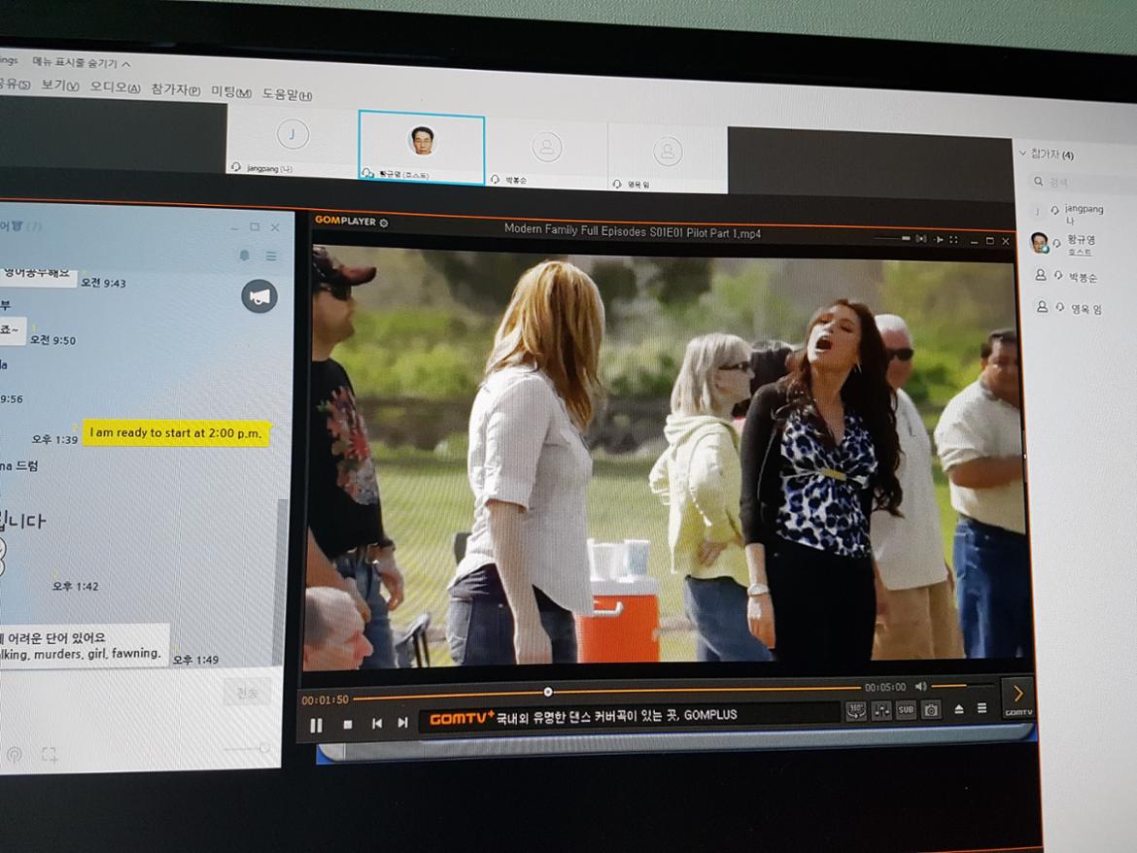This screenshot has width=1137, height=853.
Task: Click the SUB subtitle button
Action: (906, 710)
